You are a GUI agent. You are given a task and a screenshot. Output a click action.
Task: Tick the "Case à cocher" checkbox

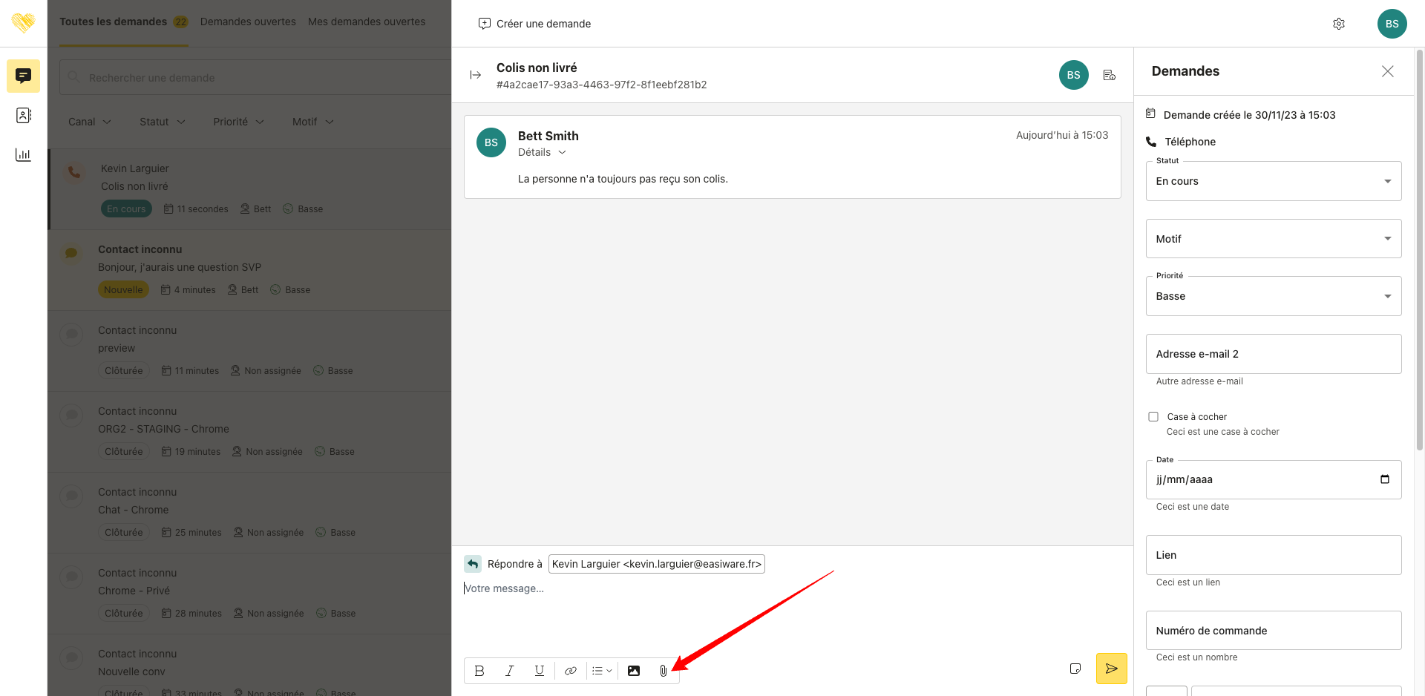point(1153,417)
